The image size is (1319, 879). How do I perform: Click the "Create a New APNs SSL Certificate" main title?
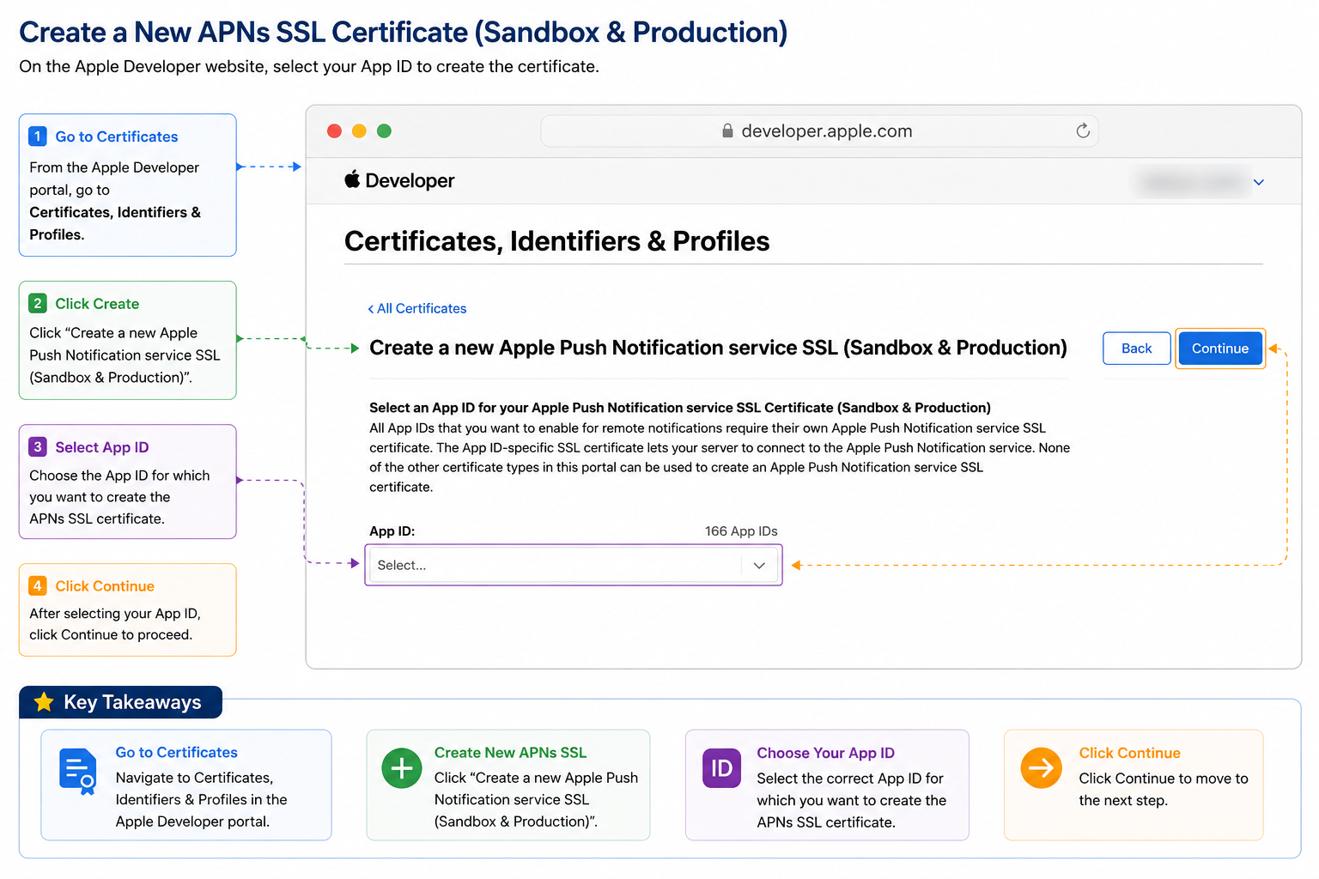click(x=403, y=32)
